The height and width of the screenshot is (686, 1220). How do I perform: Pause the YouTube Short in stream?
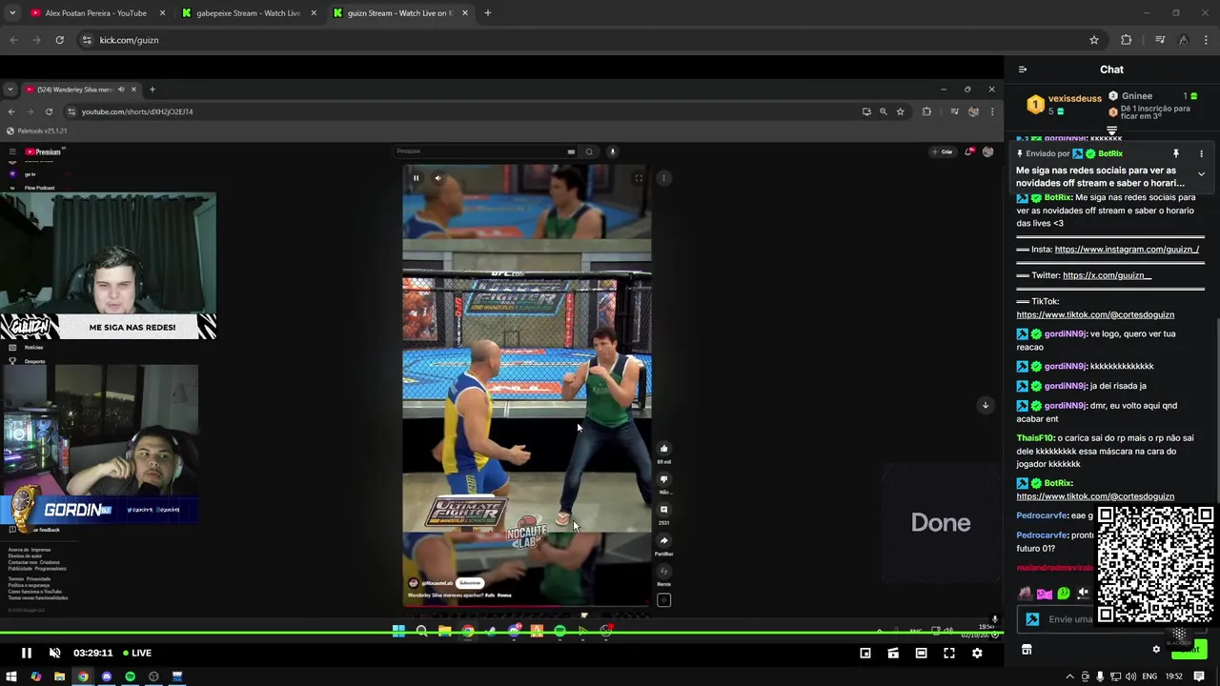(416, 178)
